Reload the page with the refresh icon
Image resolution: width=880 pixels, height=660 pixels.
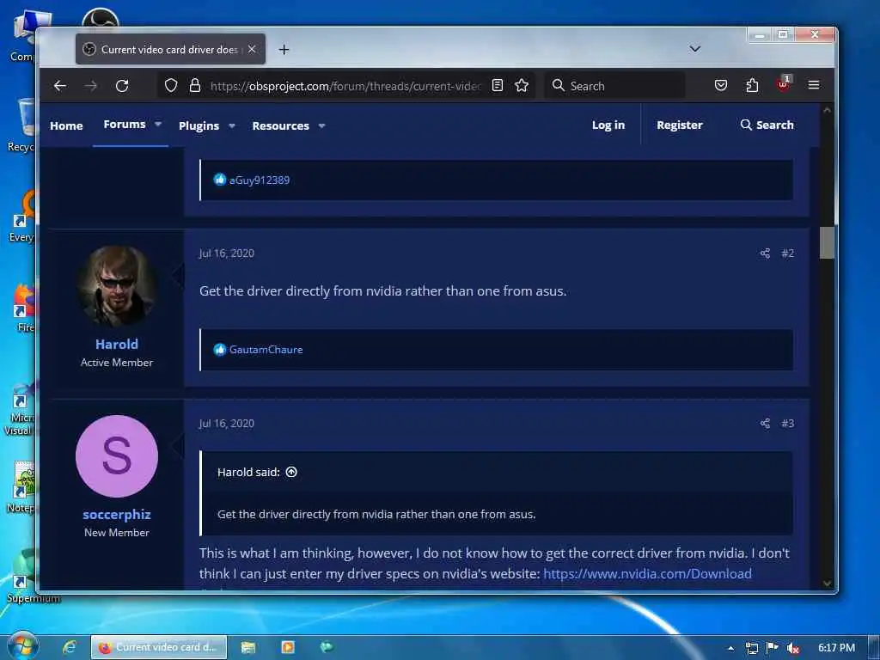point(122,86)
